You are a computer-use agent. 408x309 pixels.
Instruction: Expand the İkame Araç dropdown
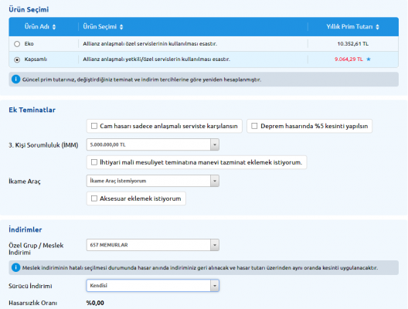pos(153,181)
